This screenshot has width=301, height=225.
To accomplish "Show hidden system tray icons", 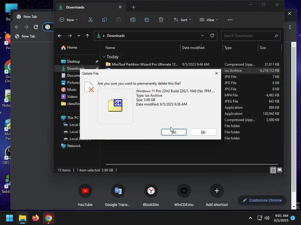I will click(x=250, y=218).
